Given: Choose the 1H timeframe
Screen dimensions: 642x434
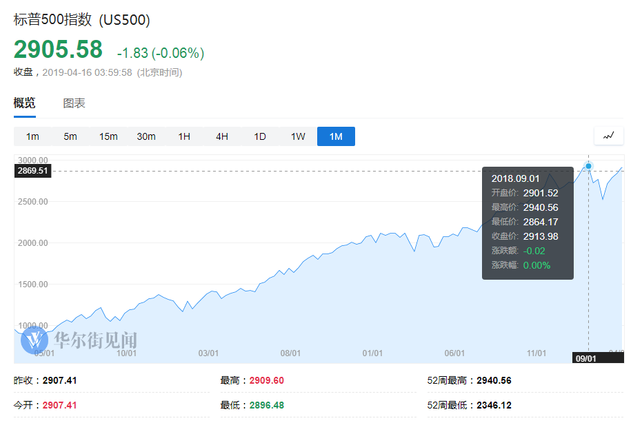Looking at the screenshot, I should 184,136.
